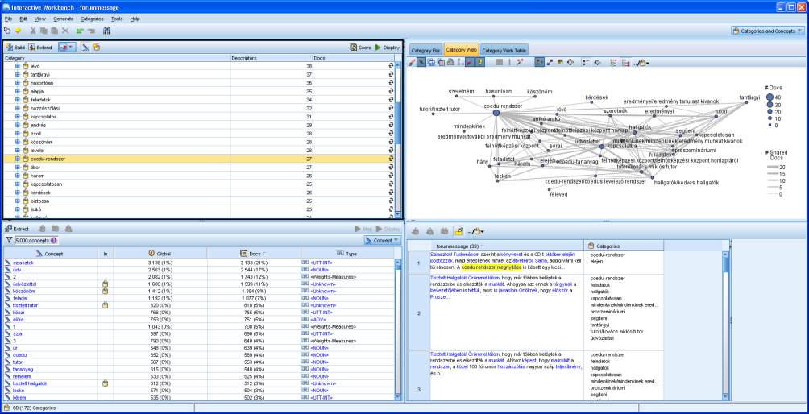Image resolution: width=809 pixels, height=414 pixels.
Task: Click the Cut scissors icon in main toolbar
Action: click(34, 31)
